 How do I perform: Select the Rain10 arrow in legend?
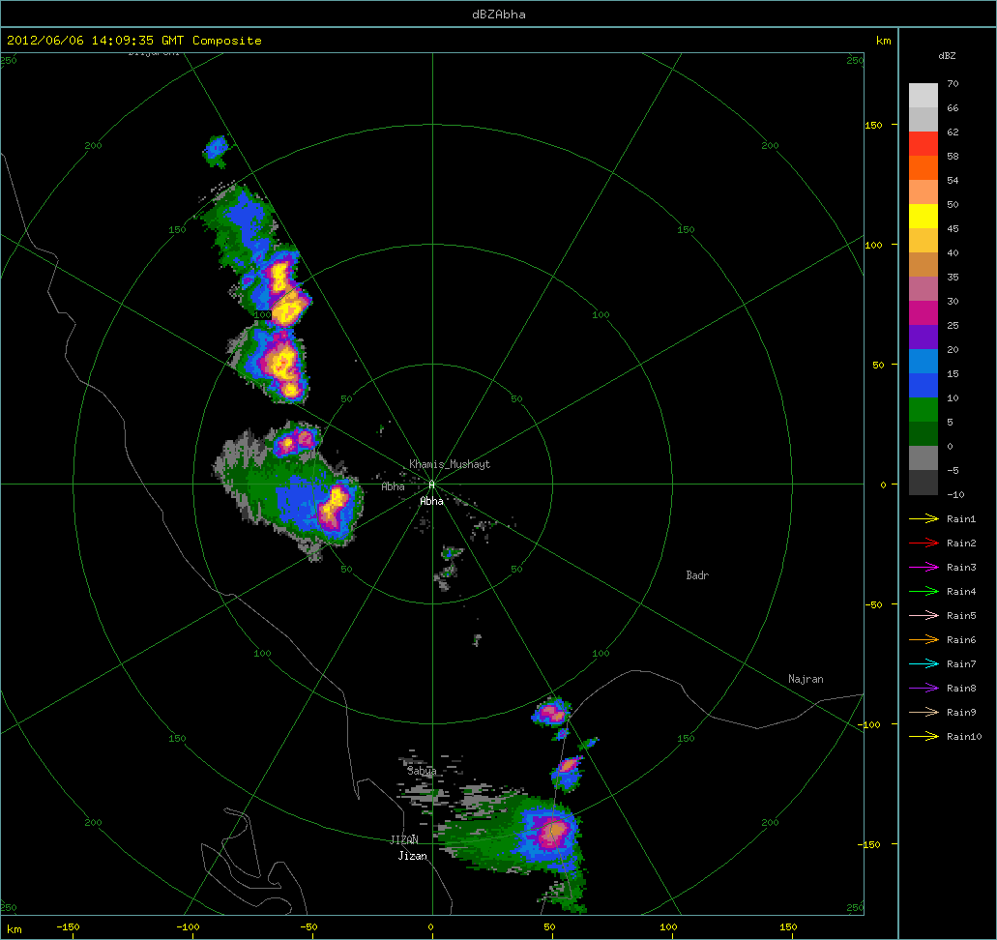point(924,737)
